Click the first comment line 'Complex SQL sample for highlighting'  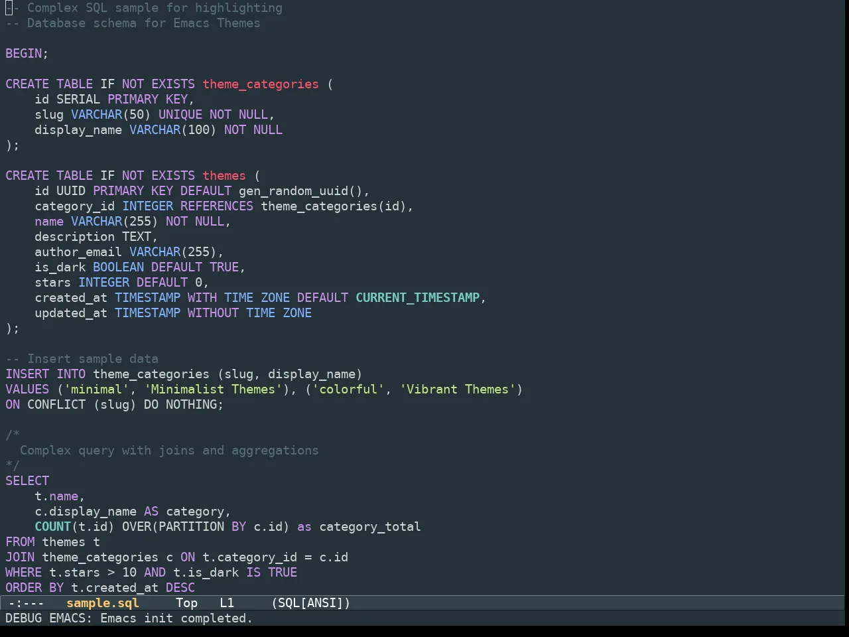pyautogui.click(x=155, y=7)
